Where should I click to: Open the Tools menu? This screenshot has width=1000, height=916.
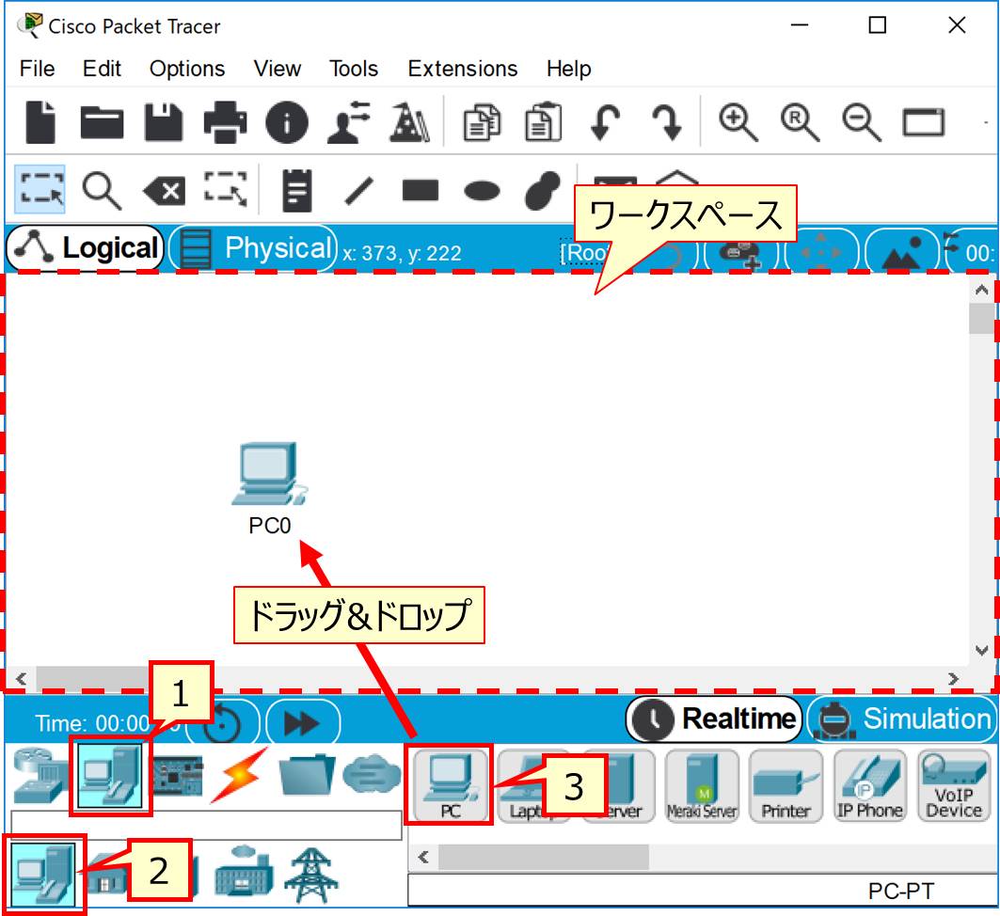354,69
